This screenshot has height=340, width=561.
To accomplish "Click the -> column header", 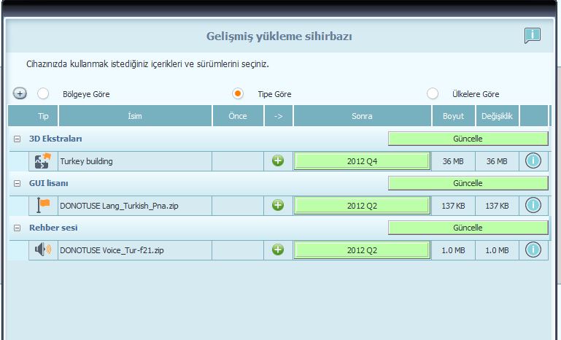I will [x=279, y=115].
